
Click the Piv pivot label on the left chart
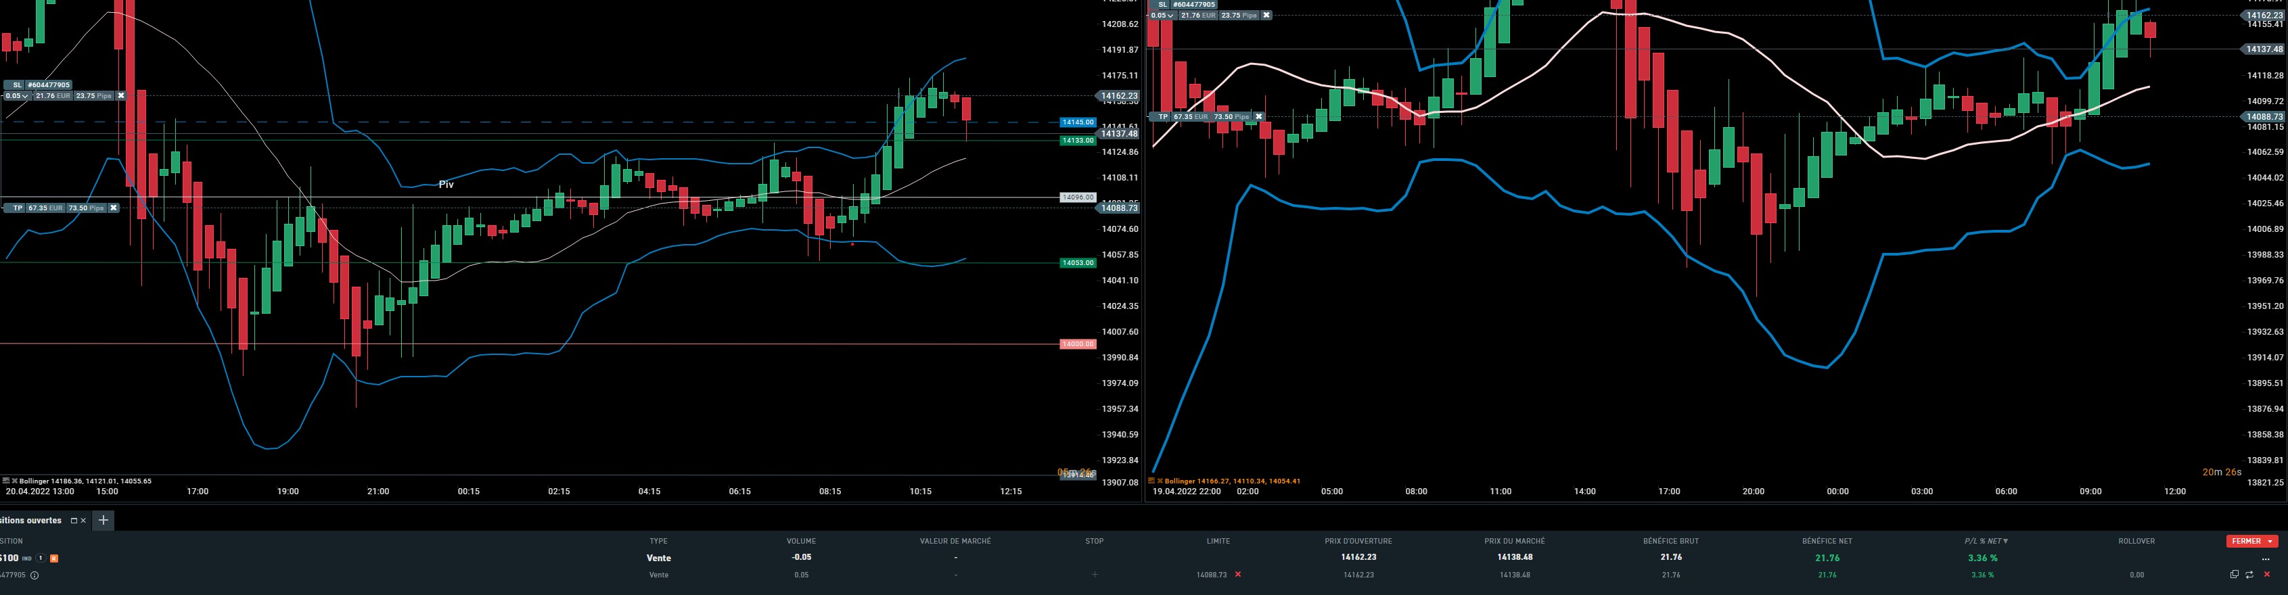tap(446, 185)
